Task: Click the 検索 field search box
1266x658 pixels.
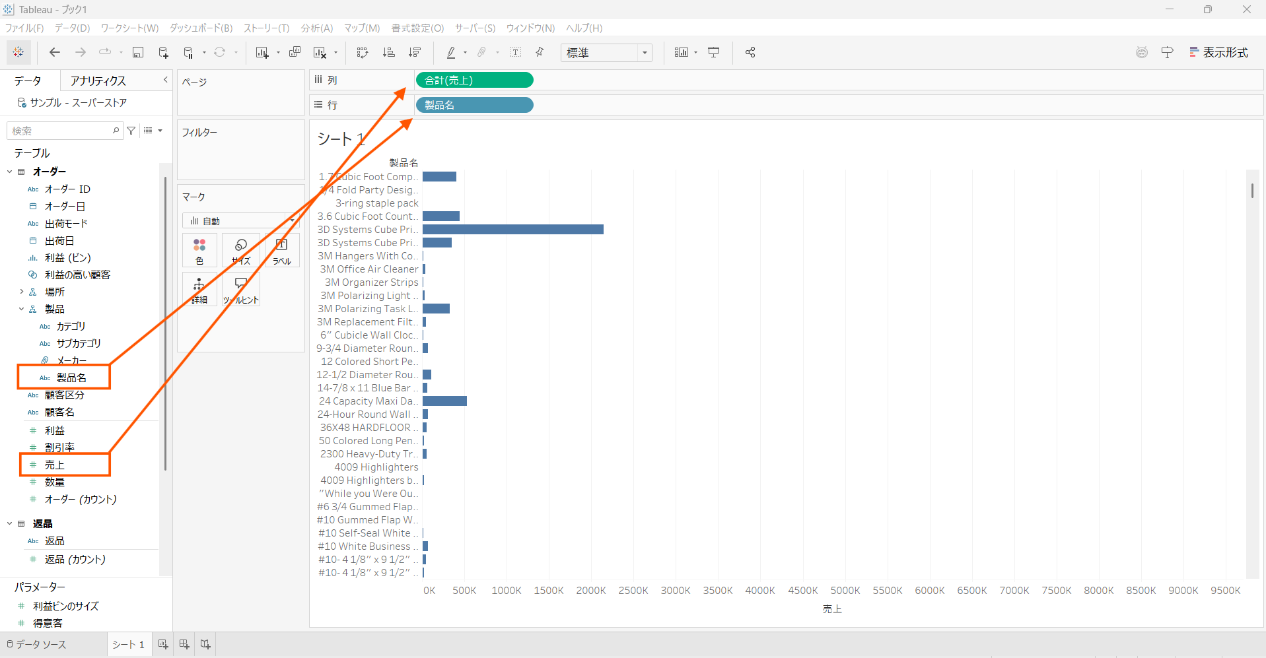Action: pyautogui.click(x=61, y=131)
